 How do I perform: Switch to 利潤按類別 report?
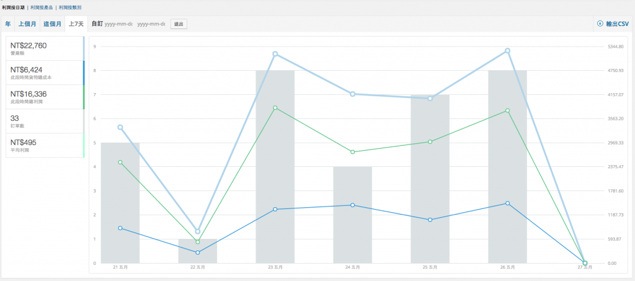coord(69,7)
